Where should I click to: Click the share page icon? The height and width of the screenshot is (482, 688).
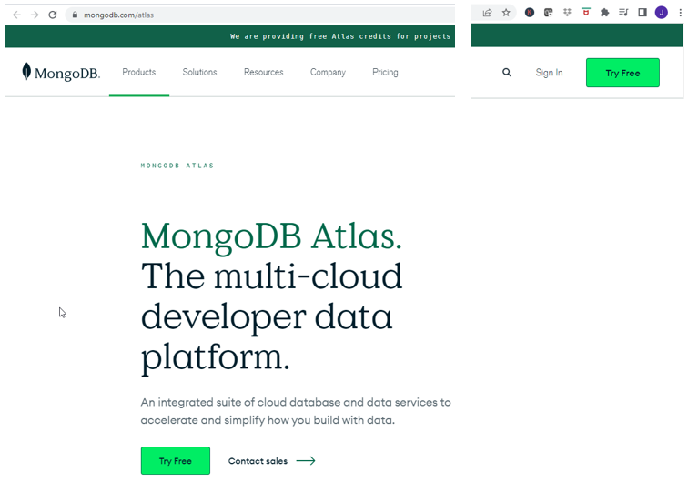click(487, 13)
